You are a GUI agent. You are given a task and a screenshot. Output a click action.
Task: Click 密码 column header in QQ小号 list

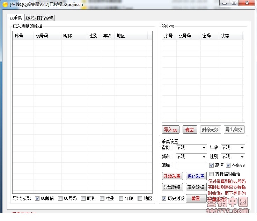210,36
